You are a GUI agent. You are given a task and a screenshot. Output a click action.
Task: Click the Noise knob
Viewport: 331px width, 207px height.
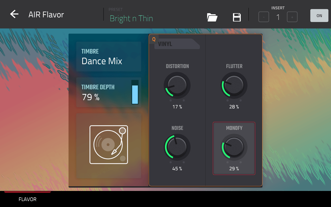(177, 147)
